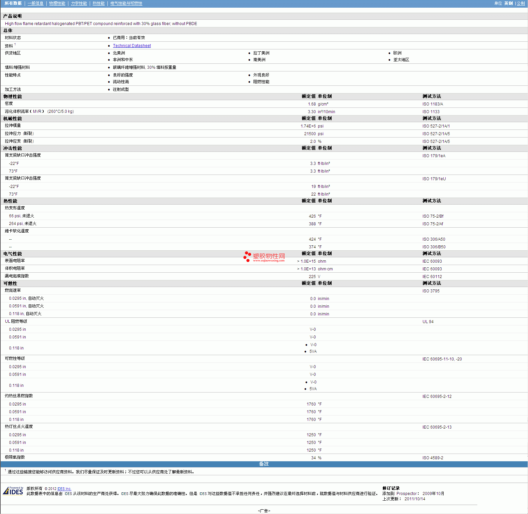Click the IDES Inc. copyright link

(x=64, y=489)
